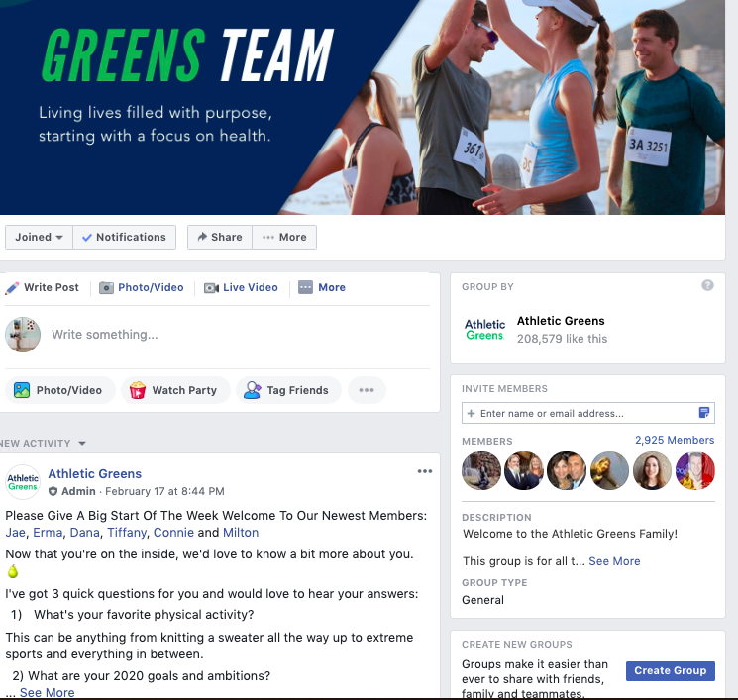Click the Tag Friends button
Image resolution: width=738 pixels, height=700 pixels.
pyautogui.click(x=288, y=390)
